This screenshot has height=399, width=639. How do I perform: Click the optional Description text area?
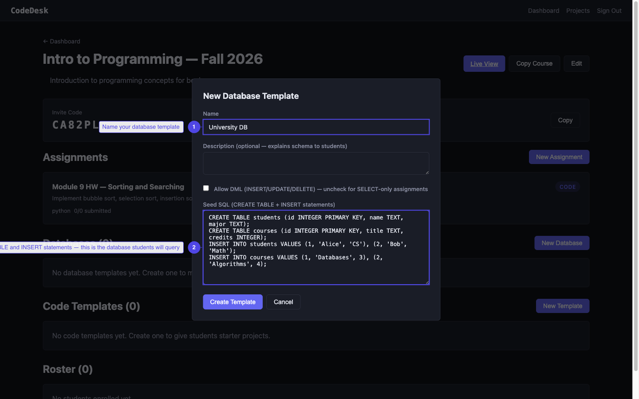pos(316,162)
